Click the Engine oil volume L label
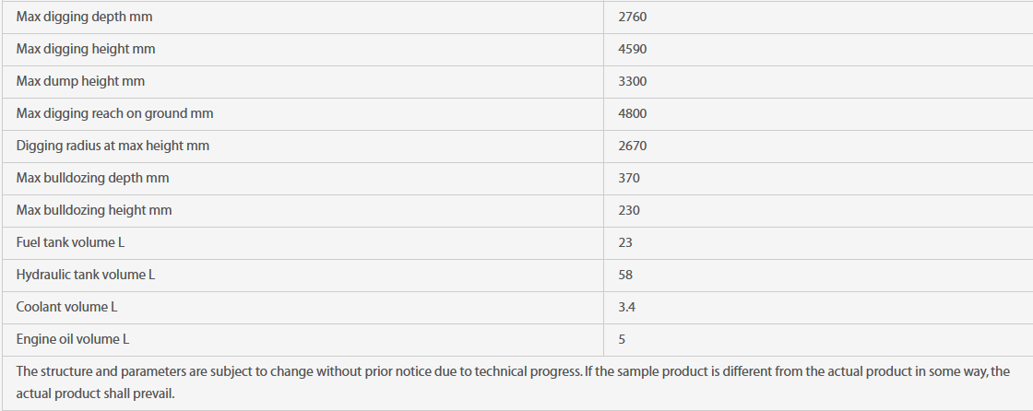 [73, 340]
